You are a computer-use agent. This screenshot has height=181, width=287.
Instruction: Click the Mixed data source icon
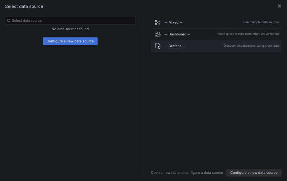(158, 22)
